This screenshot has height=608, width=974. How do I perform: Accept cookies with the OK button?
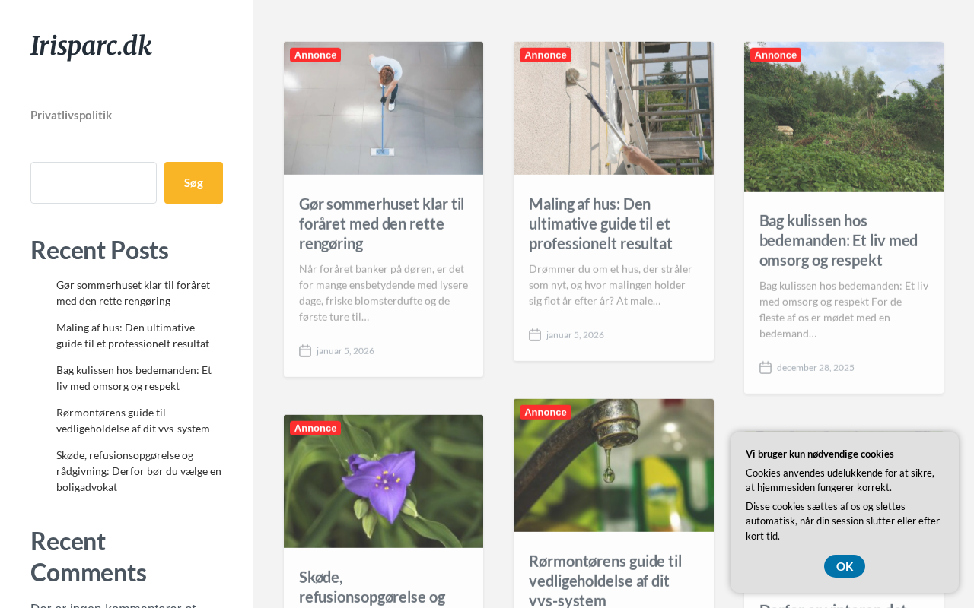(x=845, y=566)
